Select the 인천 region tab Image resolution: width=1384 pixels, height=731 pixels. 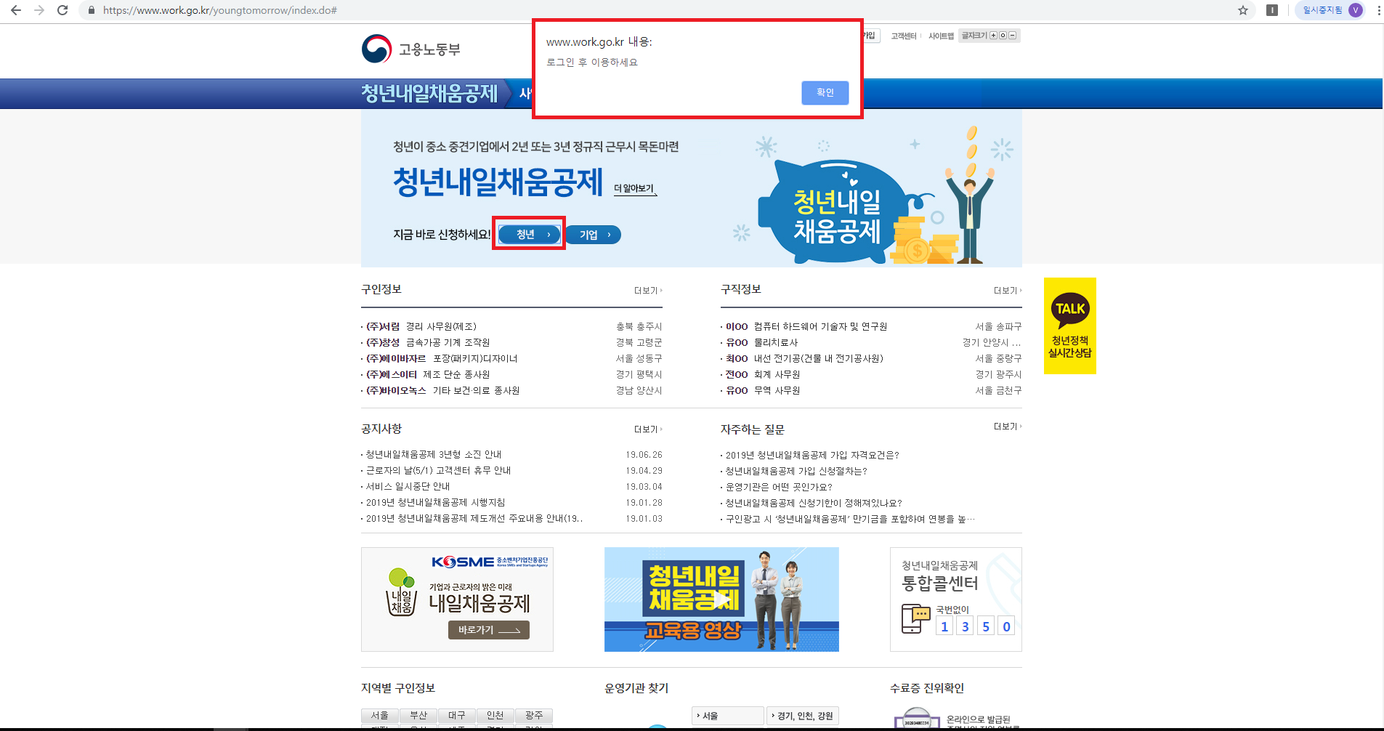495,716
